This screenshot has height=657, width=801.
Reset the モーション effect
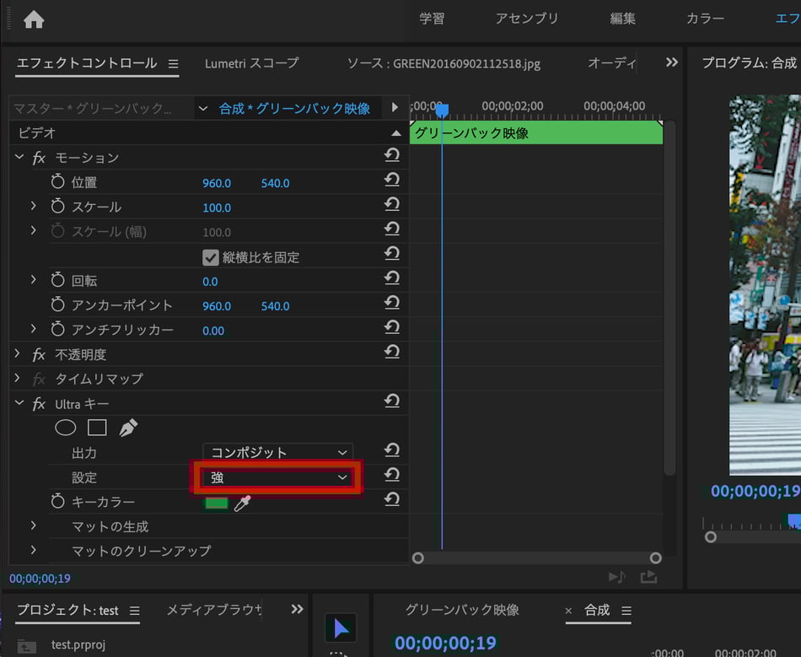392,155
